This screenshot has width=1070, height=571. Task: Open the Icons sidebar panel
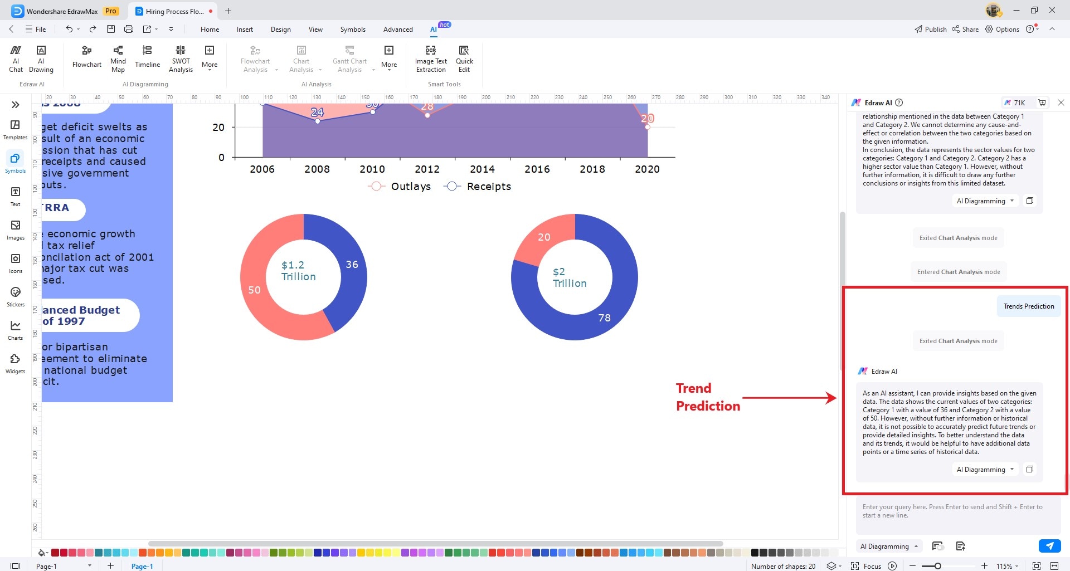tap(15, 263)
